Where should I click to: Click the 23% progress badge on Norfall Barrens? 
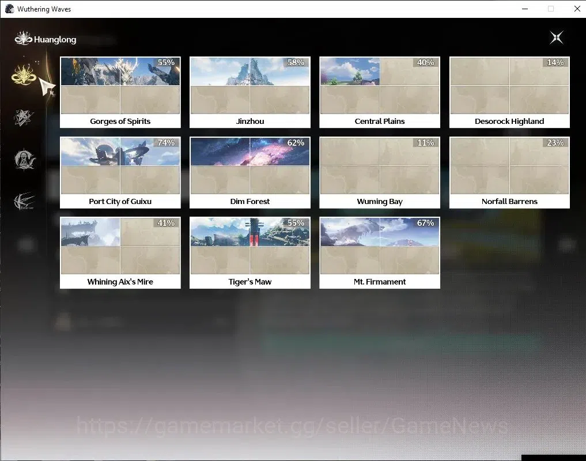tap(555, 142)
